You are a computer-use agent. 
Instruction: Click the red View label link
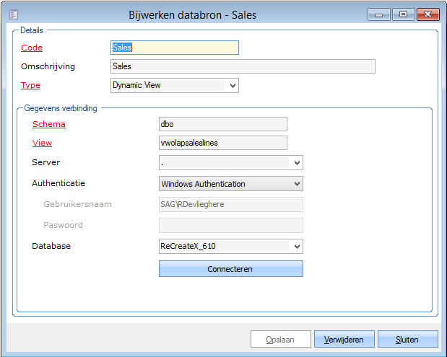coord(42,143)
